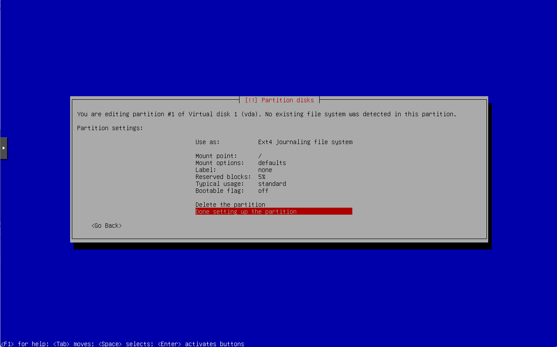Viewport: 557px width, 347px height.
Task: Click the "none" label value
Action: tap(265, 169)
